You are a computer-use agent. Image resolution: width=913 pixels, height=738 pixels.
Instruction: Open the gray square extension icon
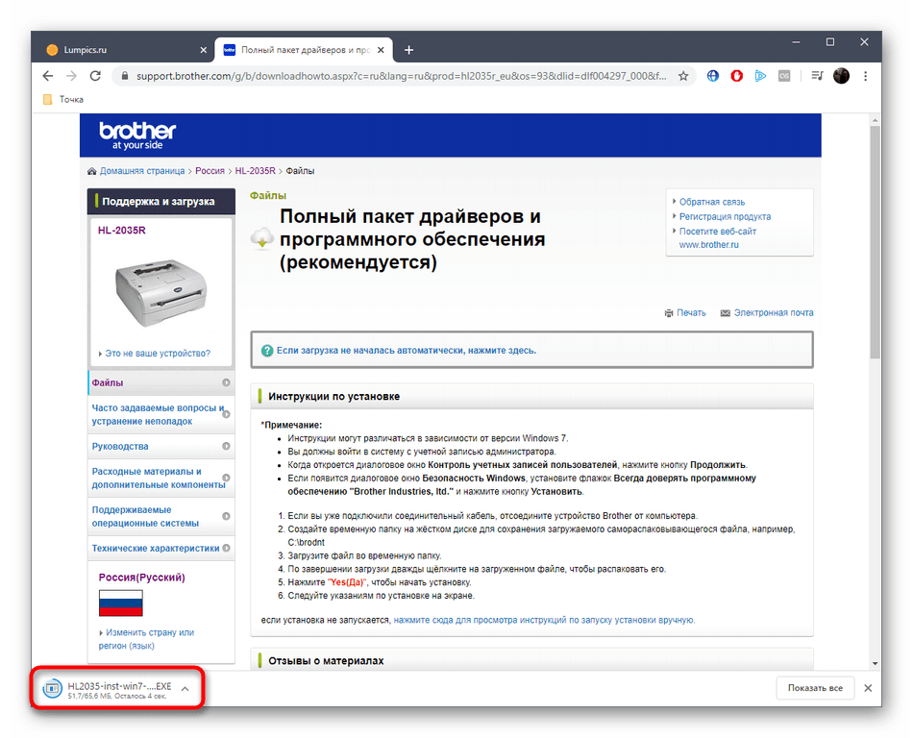point(784,76)
